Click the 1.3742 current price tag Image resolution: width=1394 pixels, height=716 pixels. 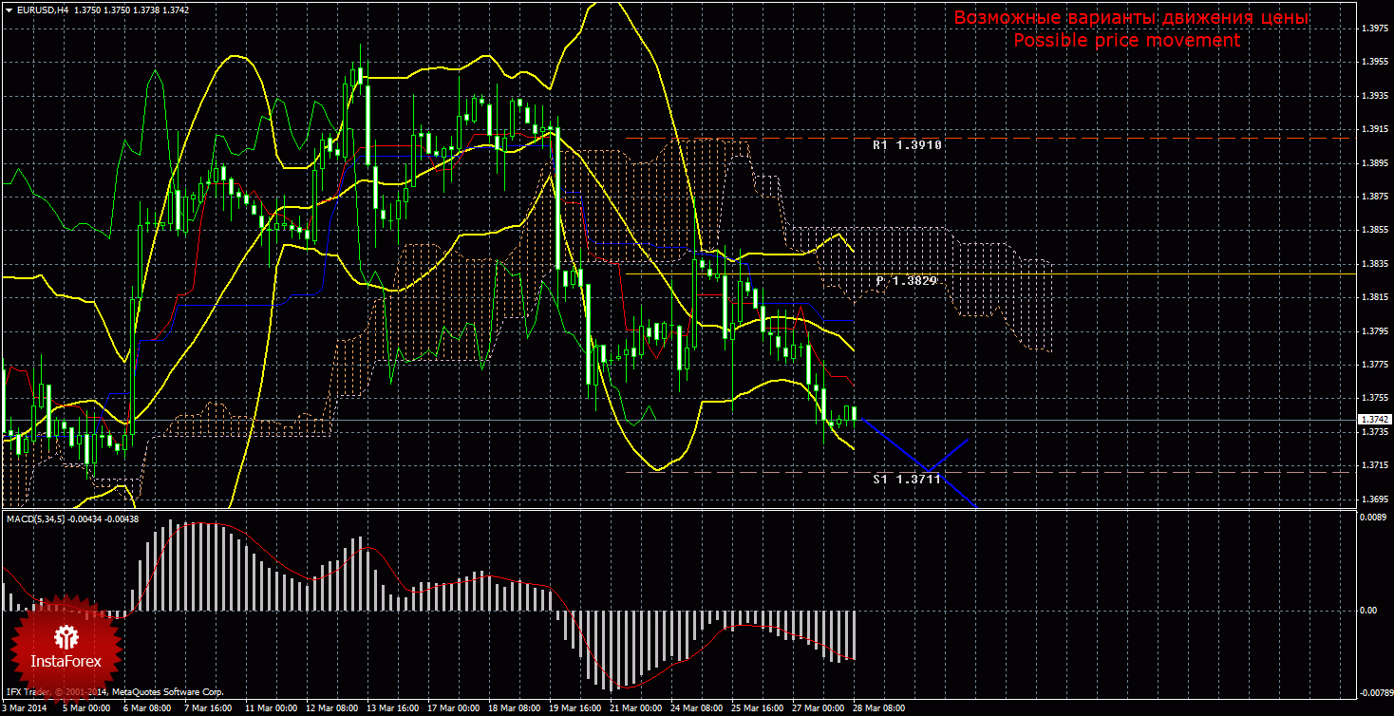(x=1373, y=419)
